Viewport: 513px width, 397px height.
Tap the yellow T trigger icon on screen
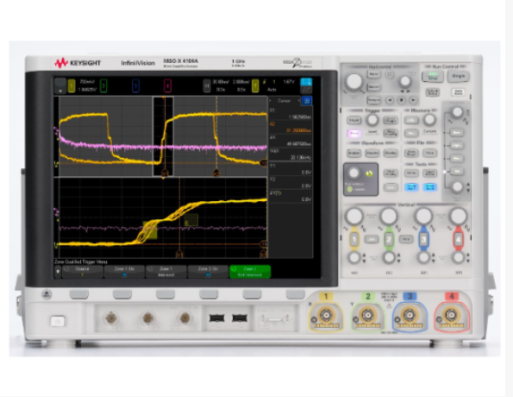coord(255,85)
